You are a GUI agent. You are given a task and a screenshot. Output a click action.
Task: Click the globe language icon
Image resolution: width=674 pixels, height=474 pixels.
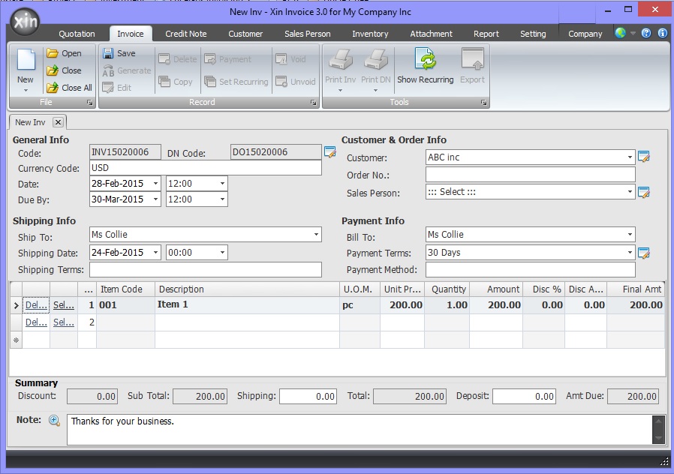pos(620,33)
